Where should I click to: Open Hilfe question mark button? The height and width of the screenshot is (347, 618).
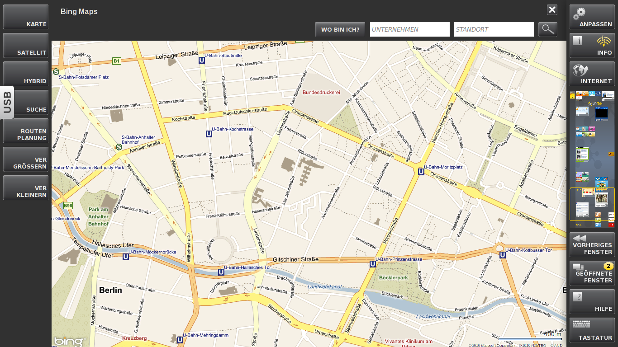click(x=592, y=302)
